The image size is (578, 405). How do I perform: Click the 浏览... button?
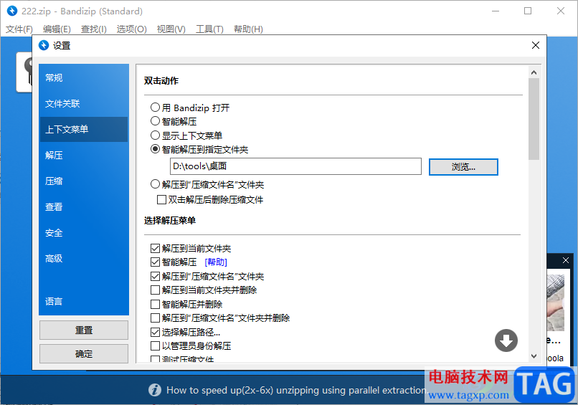tap(463, 167)
